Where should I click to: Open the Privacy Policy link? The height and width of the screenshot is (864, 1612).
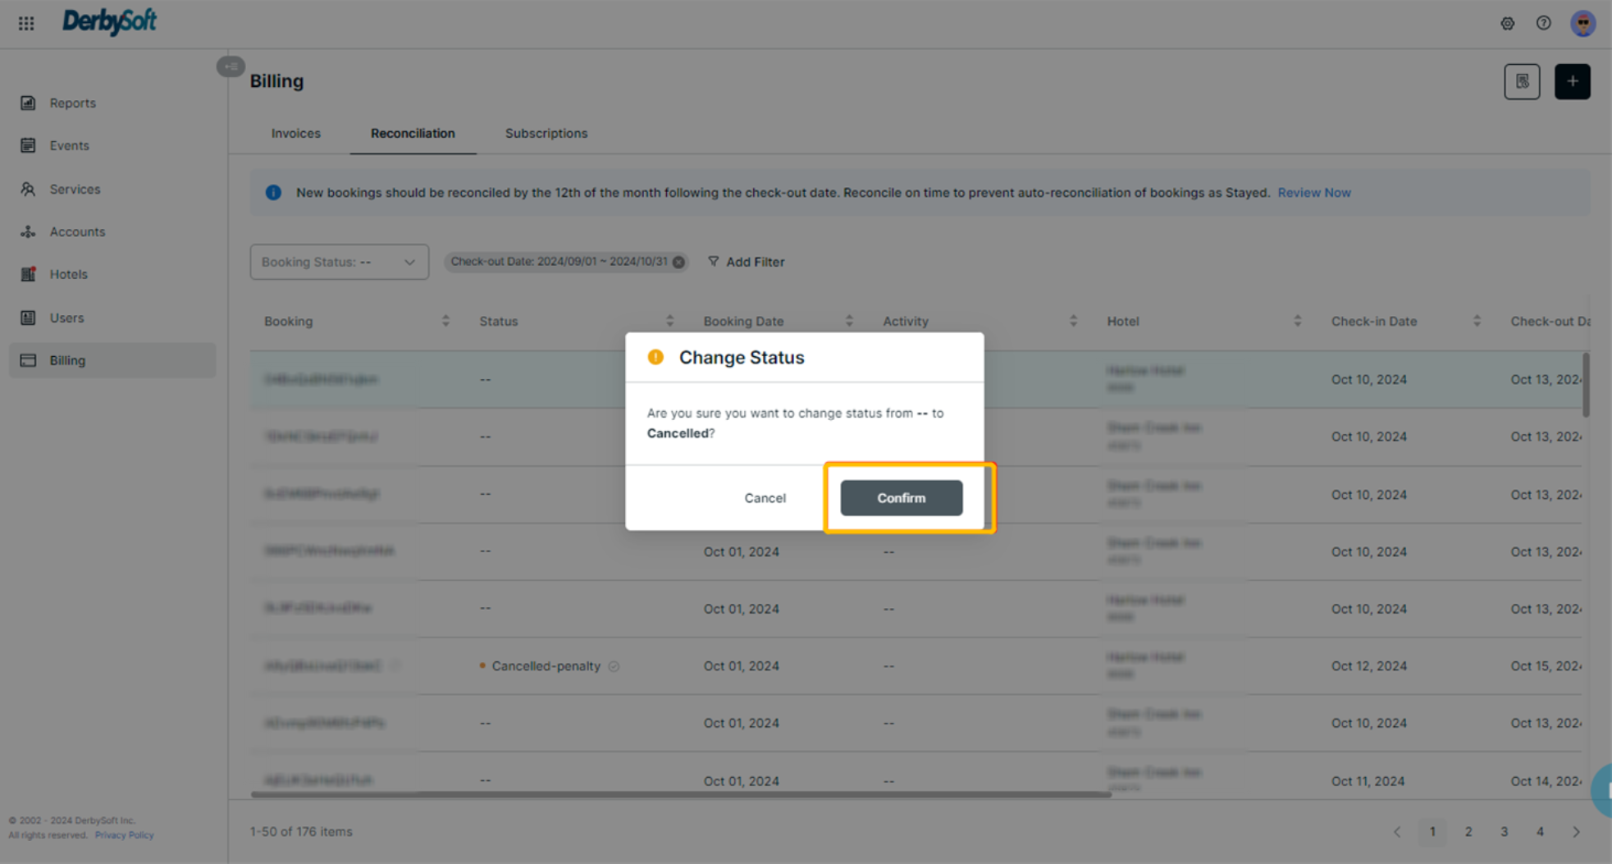(124, 835)
